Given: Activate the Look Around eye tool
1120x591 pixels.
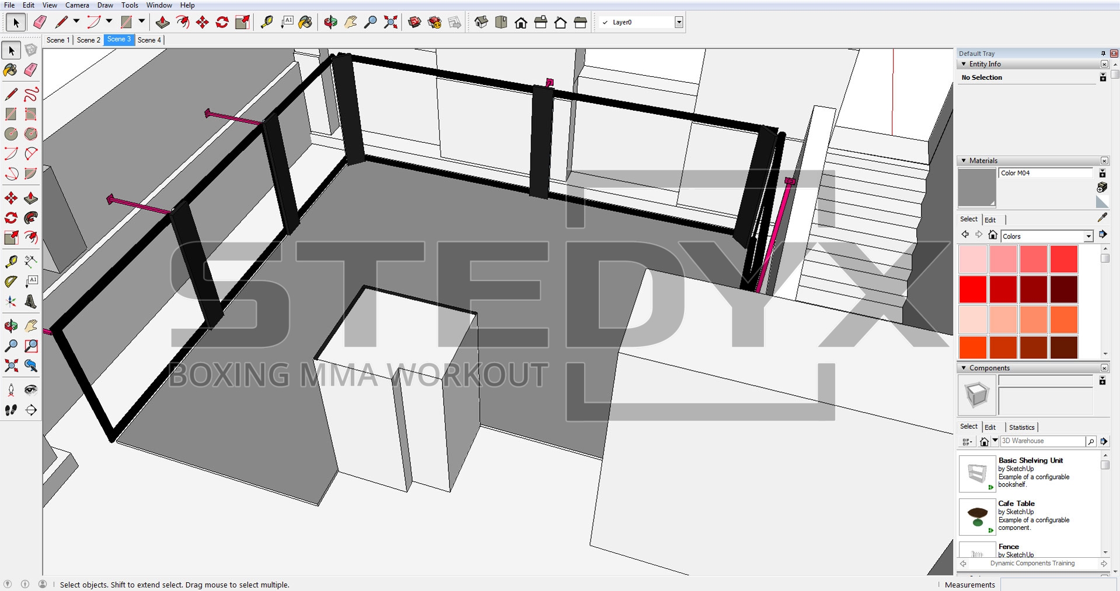Looking at the screenshot, I should 31,390.
